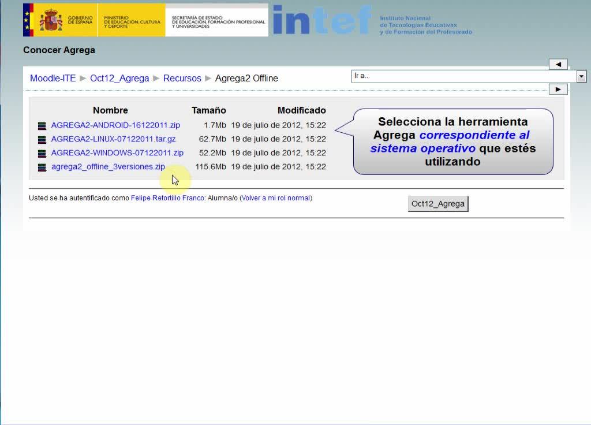Open the Moodle-ITE breadcrumb link

pyautogui.click(x=53, y=78)
